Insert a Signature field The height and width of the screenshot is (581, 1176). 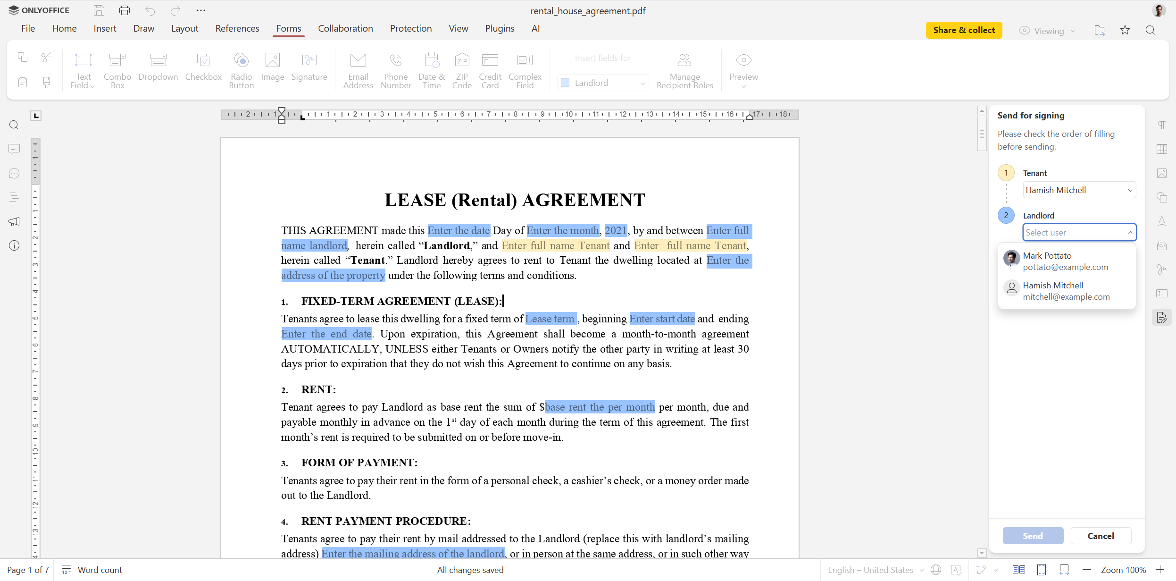(x=309, y=67)
